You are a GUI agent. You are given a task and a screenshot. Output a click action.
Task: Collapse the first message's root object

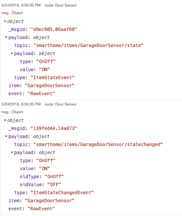coord(5,21)
